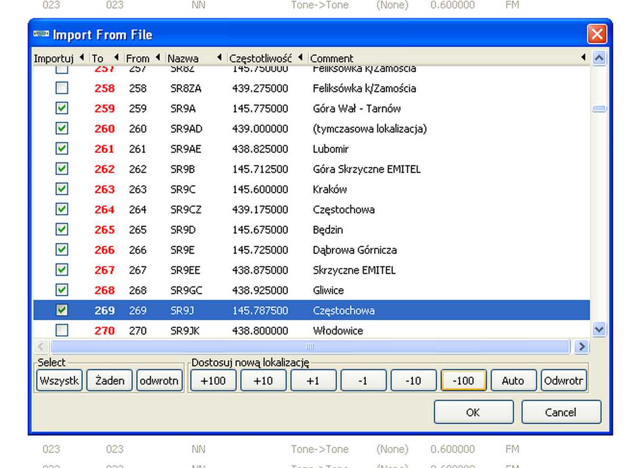636x468 pixels.
Task: Click the horizontal scrollbar right arrow
Action: point(581,347)
